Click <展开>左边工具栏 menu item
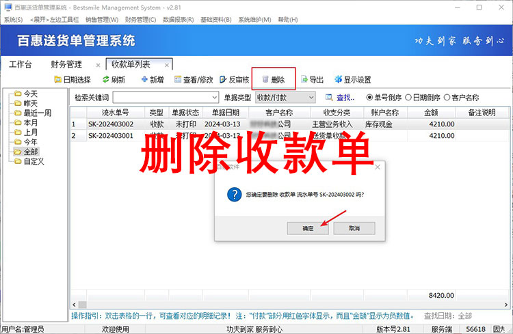513x334 pixels. 54,20
